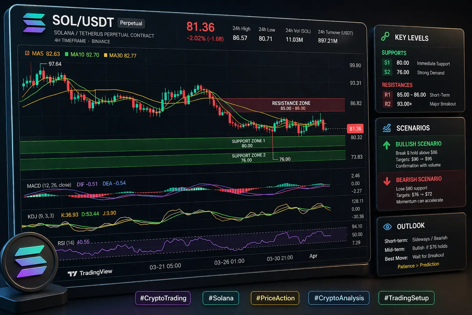Click the red down arrow for Bearish Scenario
472x315 pixels.
(x=387, y=181)
